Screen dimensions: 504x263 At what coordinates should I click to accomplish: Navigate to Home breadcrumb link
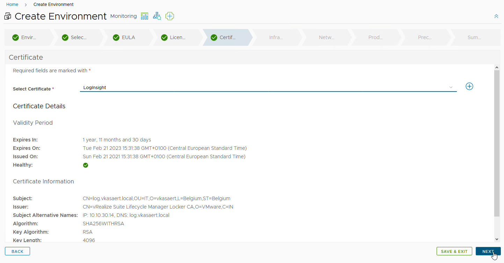tap(12, 5)
